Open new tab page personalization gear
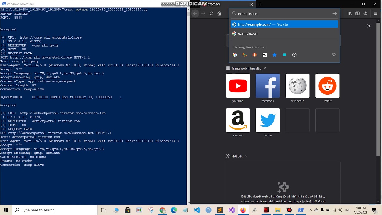The height and width of the screenshot is (215, 382). tap(369, 26)
